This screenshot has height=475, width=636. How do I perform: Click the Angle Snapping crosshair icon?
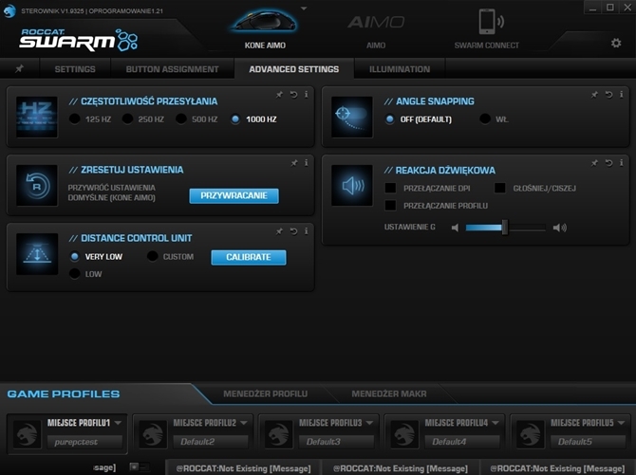click(351, 118)
